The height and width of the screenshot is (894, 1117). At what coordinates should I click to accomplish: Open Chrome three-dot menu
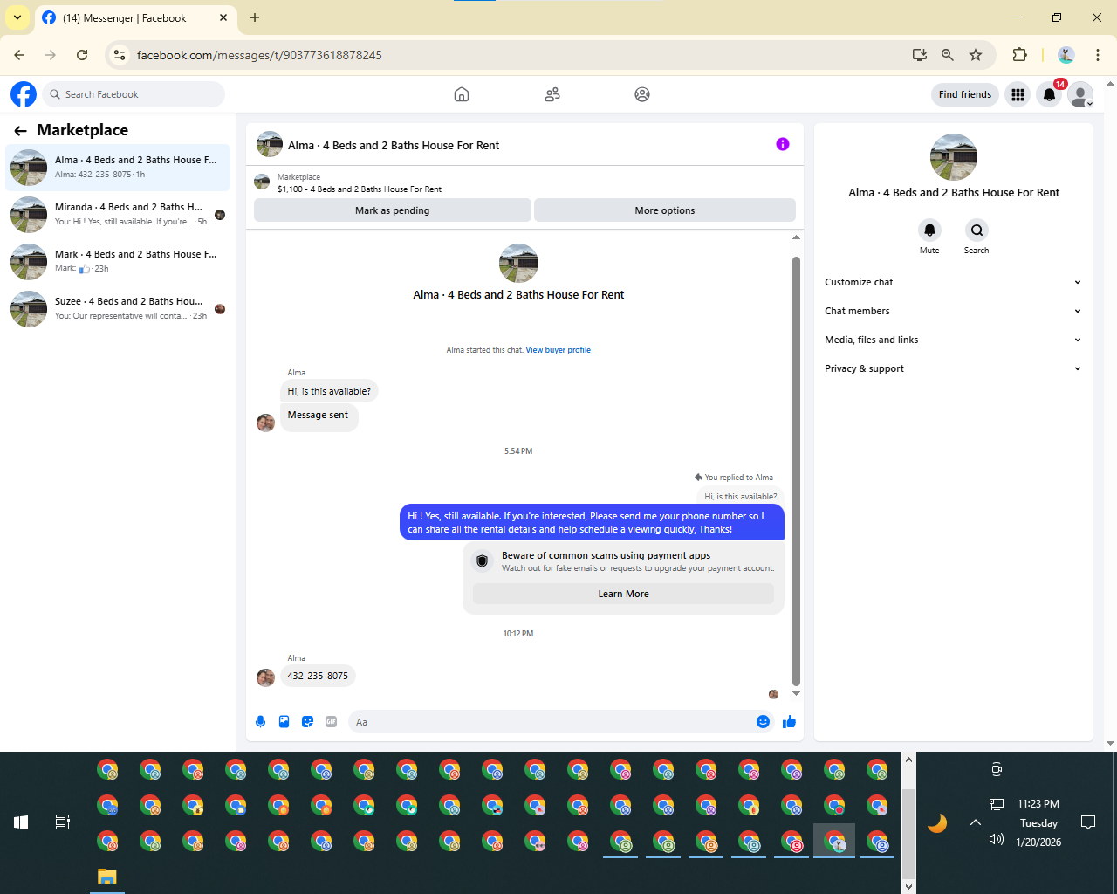(x=1098, y=55)
